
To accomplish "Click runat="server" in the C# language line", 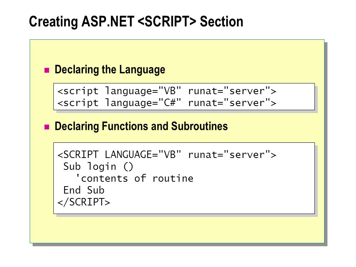I will click(232, 103).
